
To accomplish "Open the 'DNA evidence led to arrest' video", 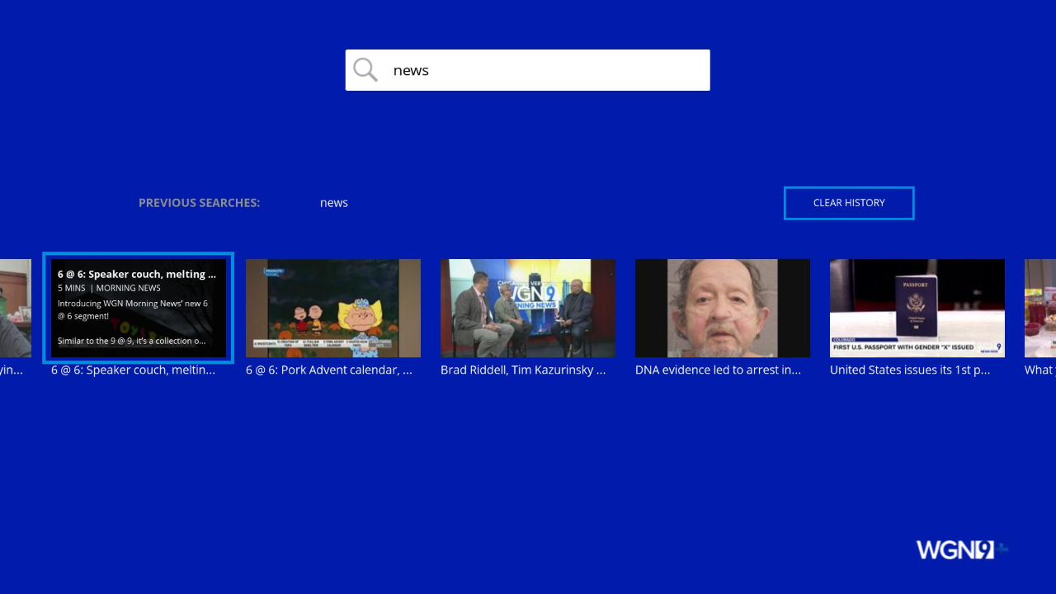I will click(723, 308).
